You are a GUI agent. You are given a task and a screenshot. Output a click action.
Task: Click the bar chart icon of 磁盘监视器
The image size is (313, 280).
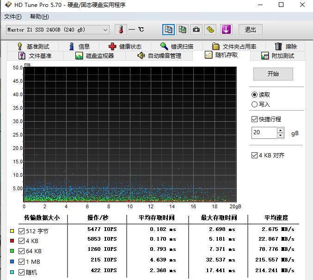pyautogui.click(x=79, y=56)
